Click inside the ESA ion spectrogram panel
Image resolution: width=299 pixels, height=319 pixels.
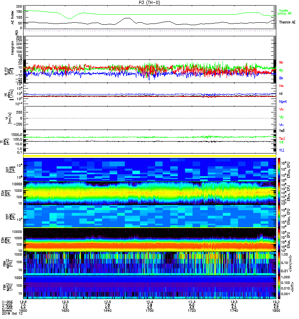pyautogui.click(x=150, y=193)
